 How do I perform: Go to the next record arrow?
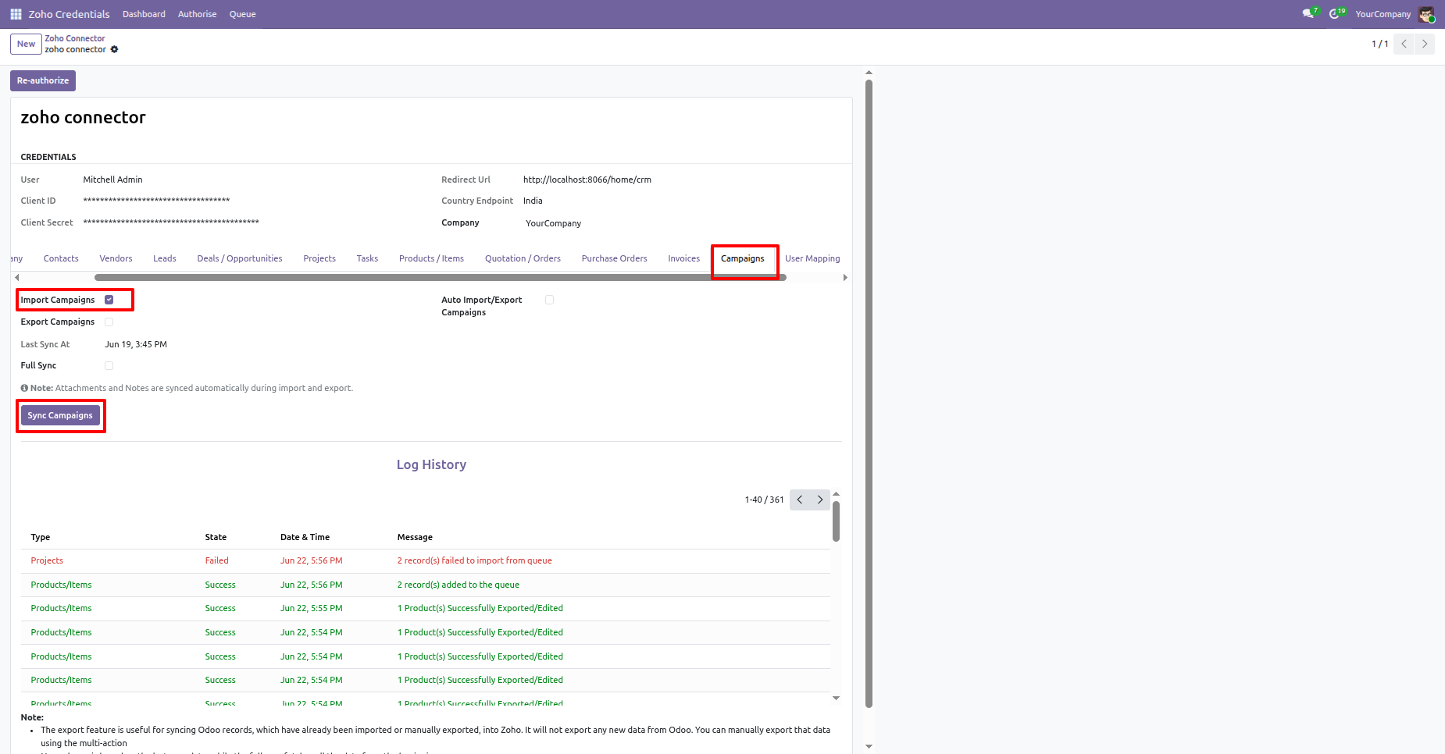coord(1425,44)
